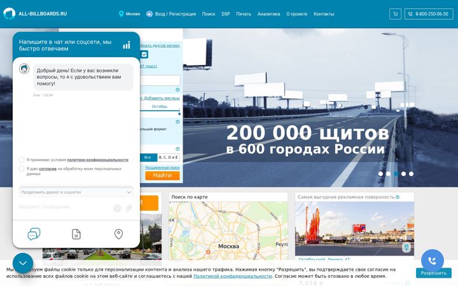Click the chat message input field
This screenshot has height=286, width=458.
point(65,207)
